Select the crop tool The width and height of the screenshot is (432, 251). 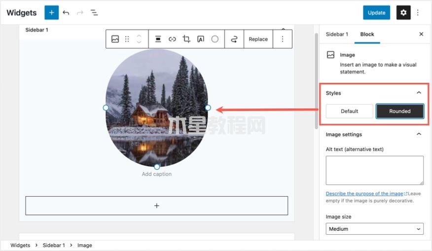(x=186, y=39)
